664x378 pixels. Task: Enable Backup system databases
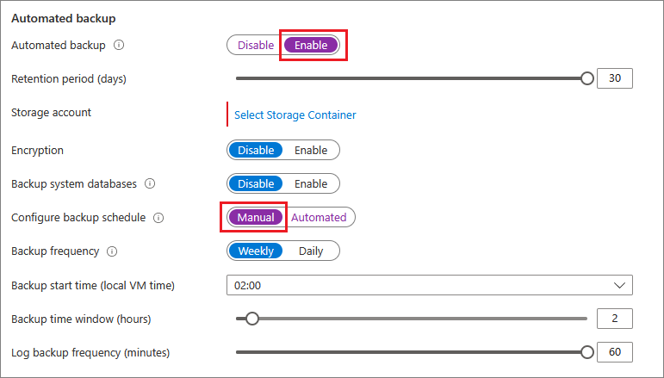(311, 183)
